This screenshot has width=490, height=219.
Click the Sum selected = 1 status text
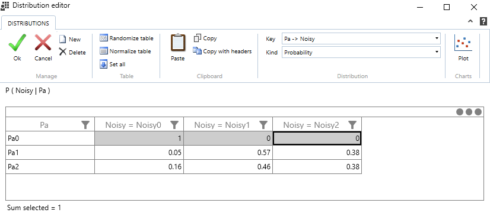pos(34,207)
